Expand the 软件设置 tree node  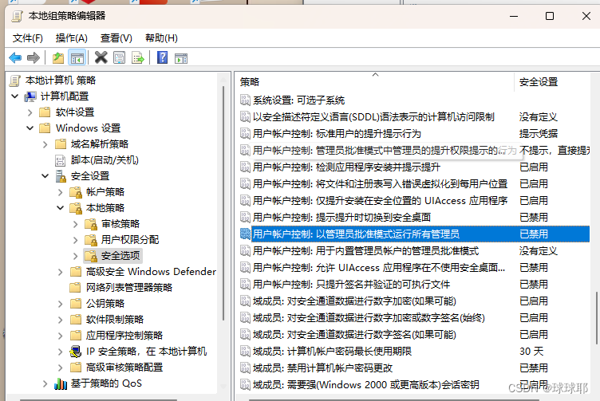coord(30,112)
